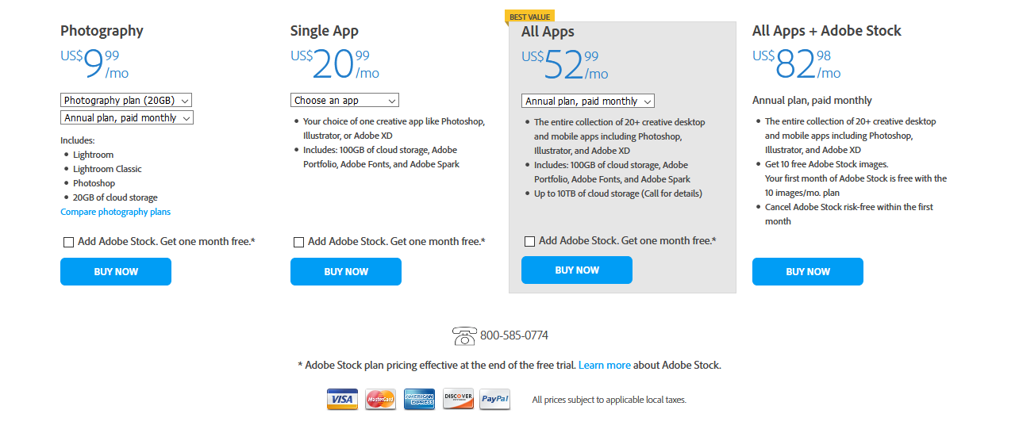Click the MasterCard payment icon
The height and width of the screenshot is (433, 1019).
pos(381,399)
